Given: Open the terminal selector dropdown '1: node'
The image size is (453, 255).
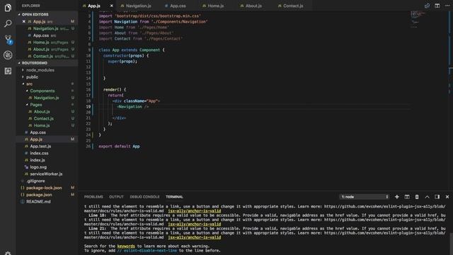Looking at the screenshot, I should point(364,197).
